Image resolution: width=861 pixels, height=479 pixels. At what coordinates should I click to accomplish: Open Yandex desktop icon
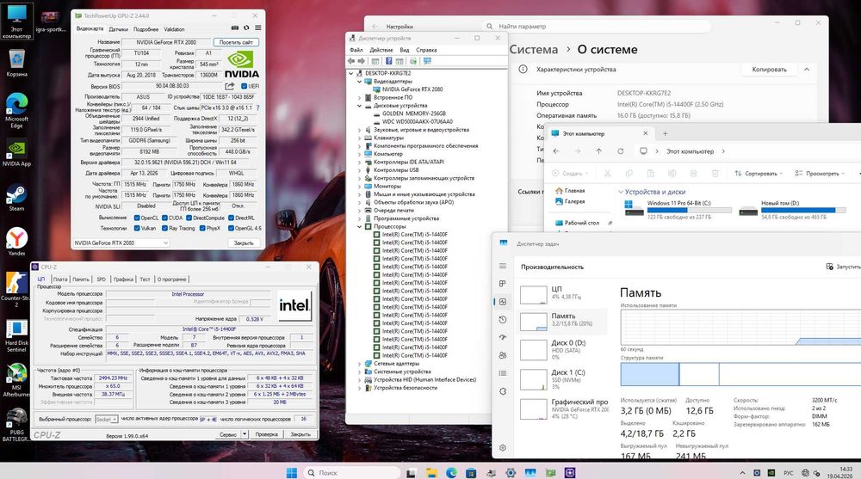click(16, 242)
